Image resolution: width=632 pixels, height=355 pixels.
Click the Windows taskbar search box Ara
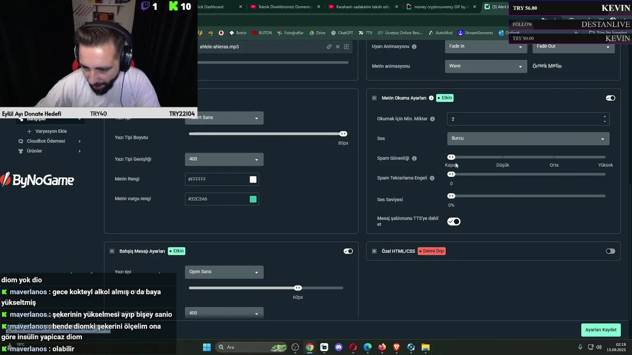[x=252, y=347]
